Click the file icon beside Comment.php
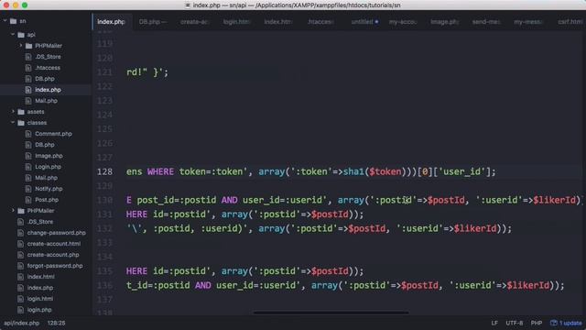The image size is (586, 330). pyautogui.click(x=28, y=134)
